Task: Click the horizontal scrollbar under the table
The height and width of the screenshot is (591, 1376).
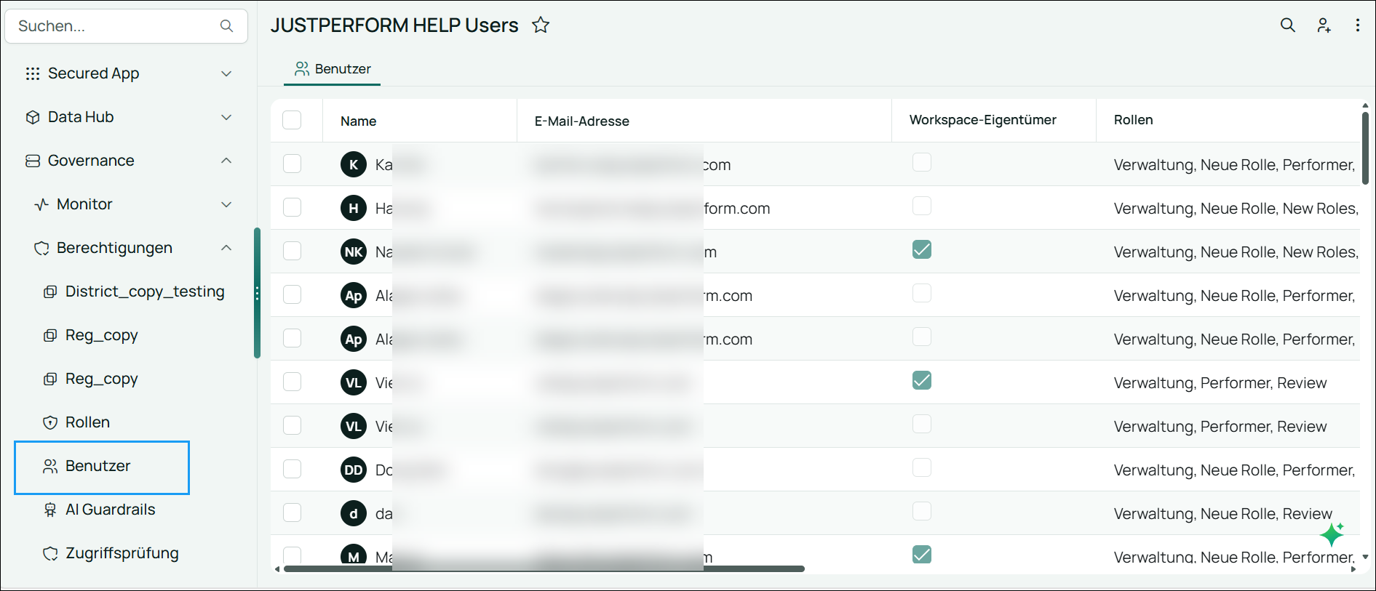Action: point(544,568)
